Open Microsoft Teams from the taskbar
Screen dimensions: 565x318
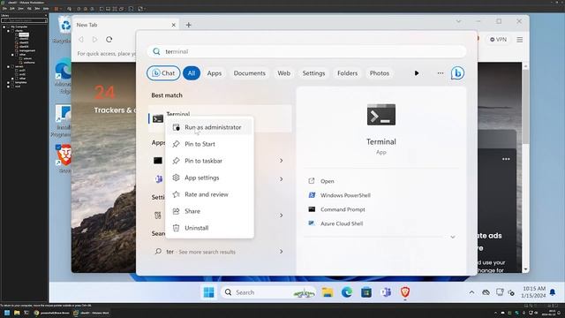[x=386, y=292]
